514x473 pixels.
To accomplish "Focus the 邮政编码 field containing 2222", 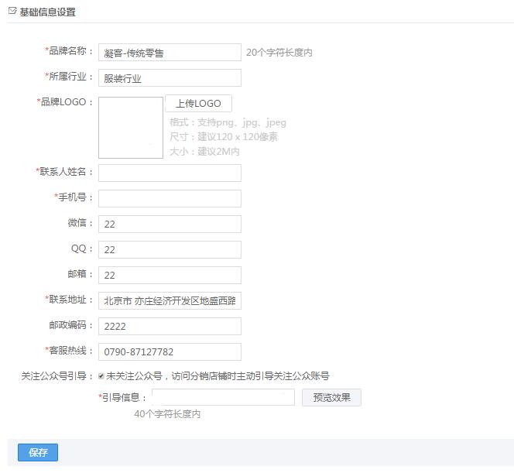I will [170, 327].
